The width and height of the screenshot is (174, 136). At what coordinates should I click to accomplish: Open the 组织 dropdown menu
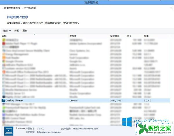[x=7, y=30]
